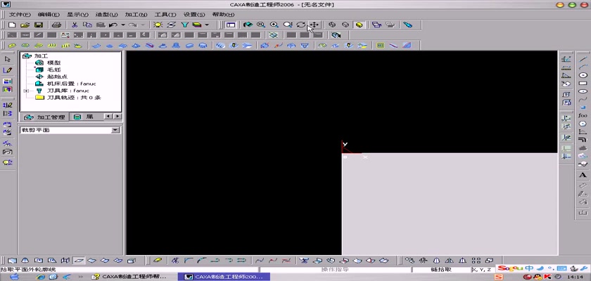591x281 pixels.
Task: Open the 工具(T) menu
Action: (x=165, y=15)
